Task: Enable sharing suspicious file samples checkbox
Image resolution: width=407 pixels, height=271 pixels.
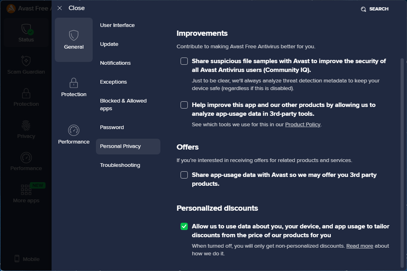Action: [x=184, y=61]
